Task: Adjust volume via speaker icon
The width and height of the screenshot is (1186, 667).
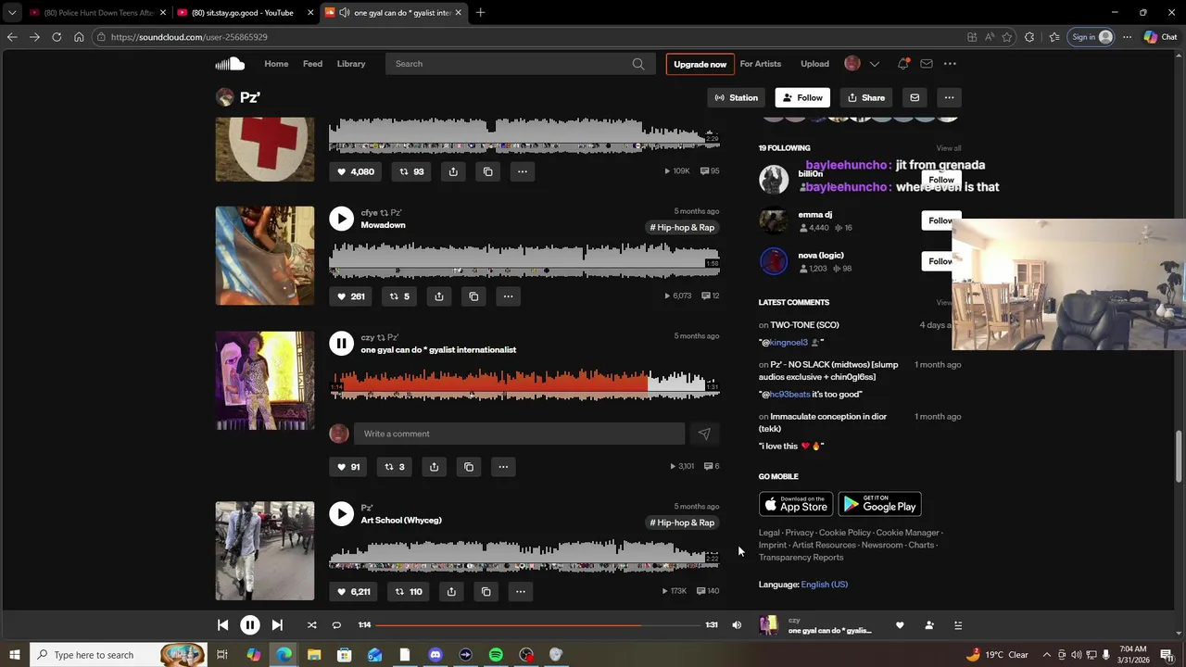Action: pos(737,625)
